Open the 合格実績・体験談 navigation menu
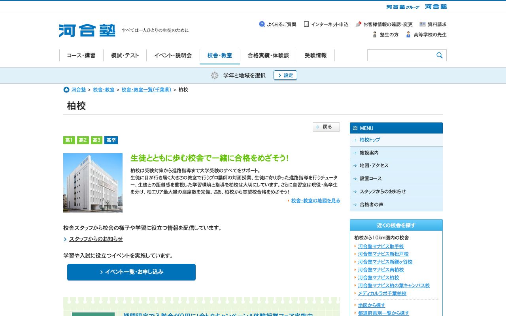The image size is (506, 316). point(268,55)
